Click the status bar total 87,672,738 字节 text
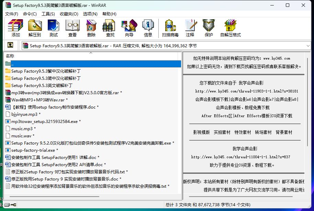This screenshot has width=314, height=211. [208, 204]
